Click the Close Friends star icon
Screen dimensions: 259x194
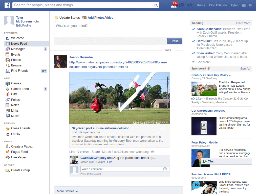coord(8,129)
